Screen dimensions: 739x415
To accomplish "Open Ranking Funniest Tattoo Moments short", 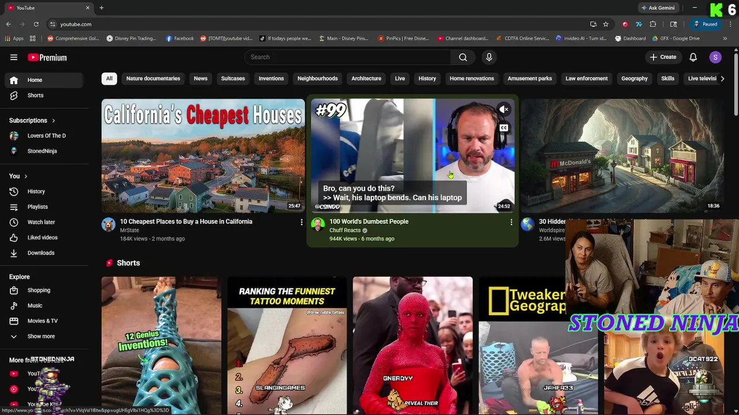I will (x=287, y=345).
